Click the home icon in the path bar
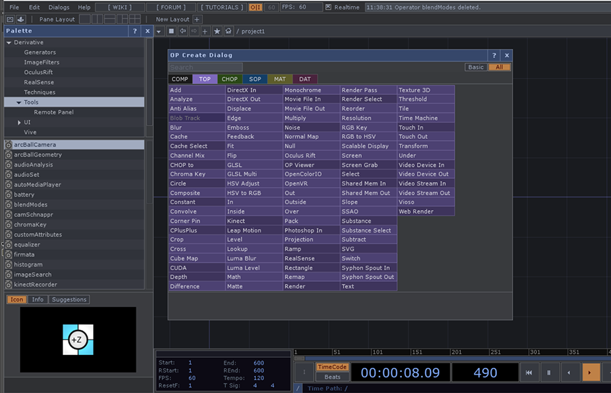Image resolution: width=611 pixels, height=393 pixels. 230,30
